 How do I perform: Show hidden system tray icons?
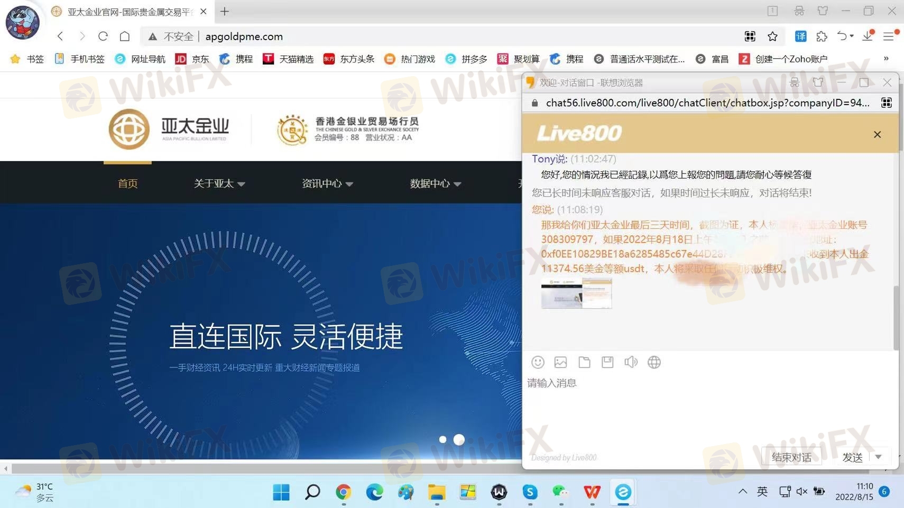pyautogui.click(x=743, y=492)
